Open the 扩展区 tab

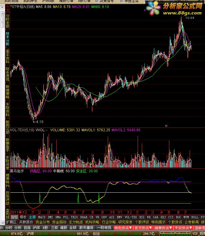coord(11,222)
